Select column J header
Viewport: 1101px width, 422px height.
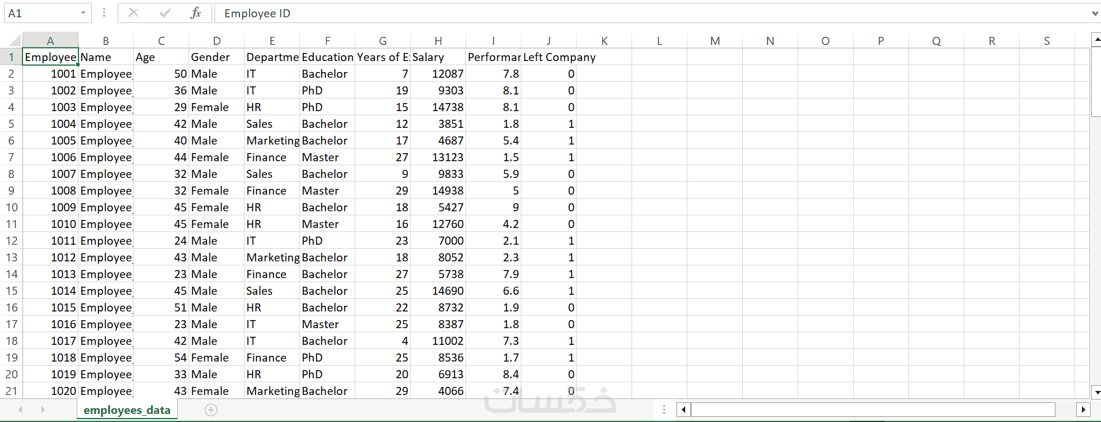pyautogui.click(x=549, y=40)
